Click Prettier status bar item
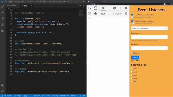This screenshot has width=173, height=97. (74, 96)
